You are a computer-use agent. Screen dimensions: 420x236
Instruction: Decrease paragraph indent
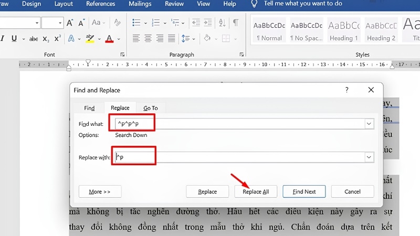(x=196, y=23)
